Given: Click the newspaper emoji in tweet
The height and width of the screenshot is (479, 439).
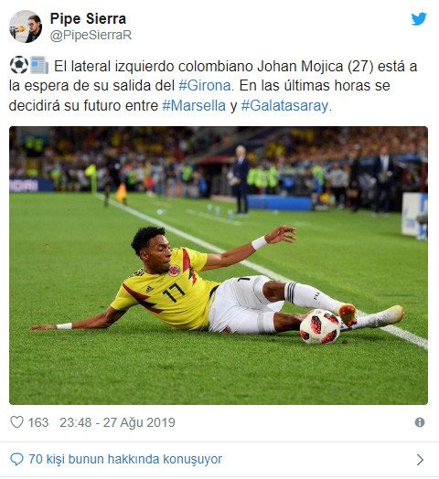Looking at the screenshot, I should coord(39,65).
